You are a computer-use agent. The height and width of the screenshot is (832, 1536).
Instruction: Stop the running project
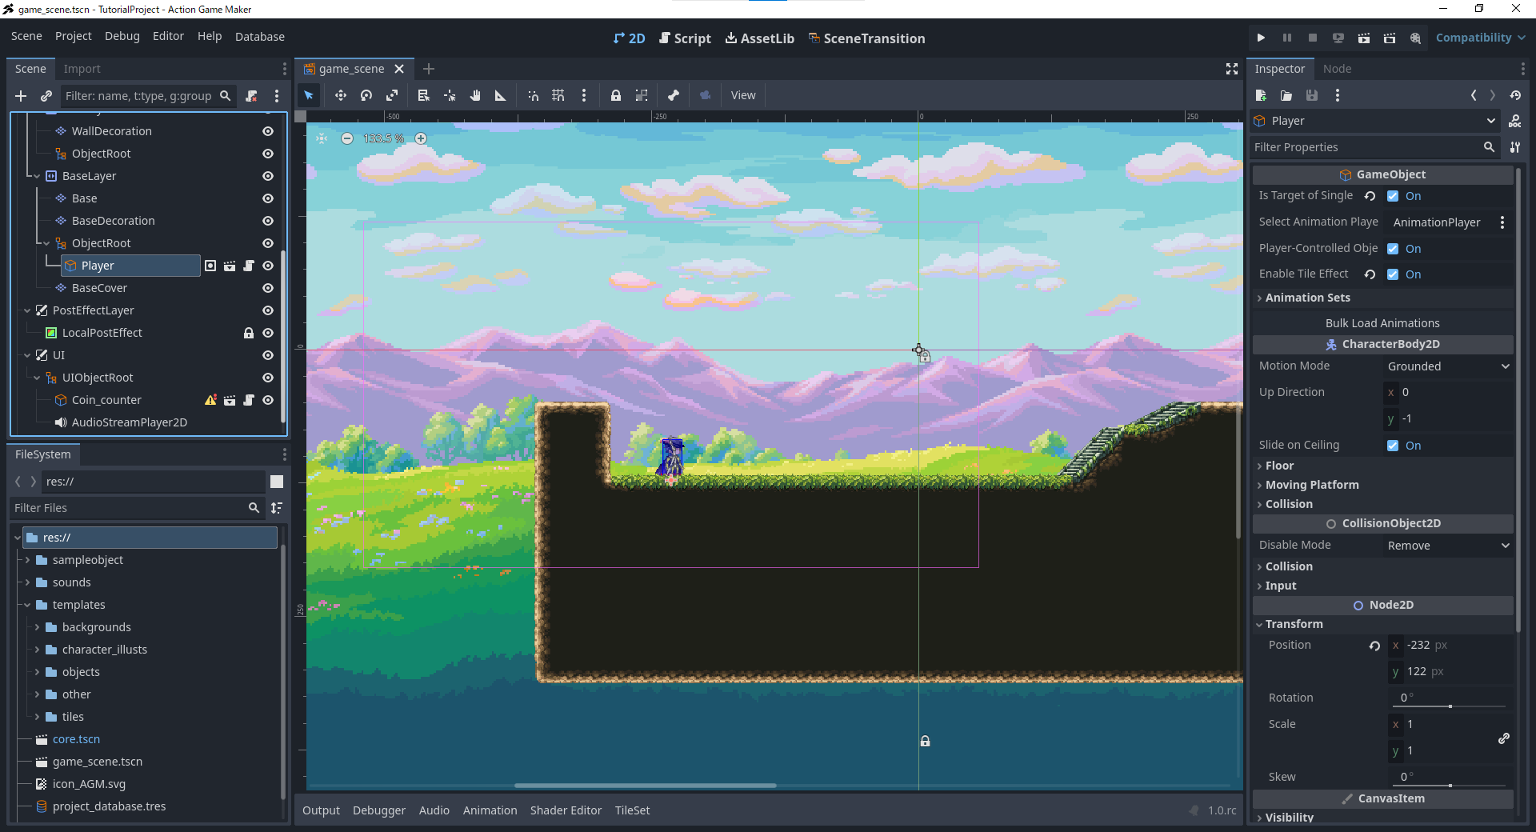[1313, 38]
